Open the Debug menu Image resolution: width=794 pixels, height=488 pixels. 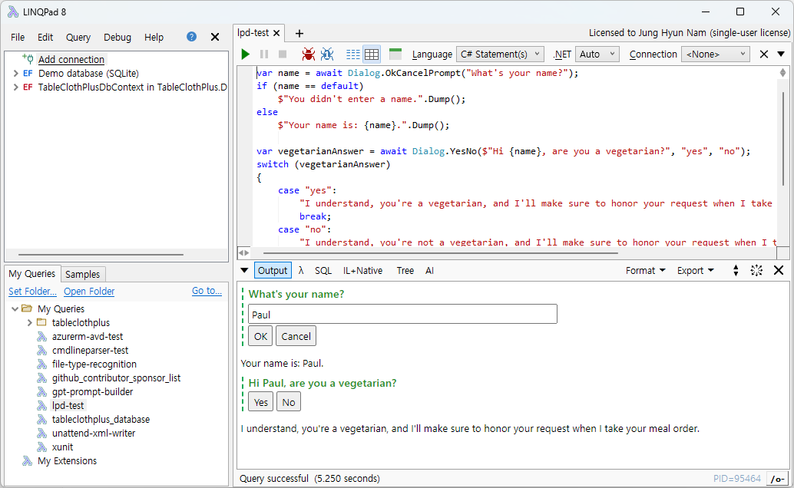pyautogui.click(x=117, y=37)
